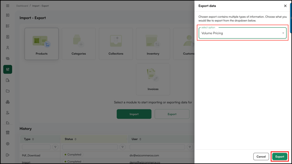The width and height of the screenshot is (292, 164).
Task: Click the logout icon in sidebar
Action: (8, 155)
